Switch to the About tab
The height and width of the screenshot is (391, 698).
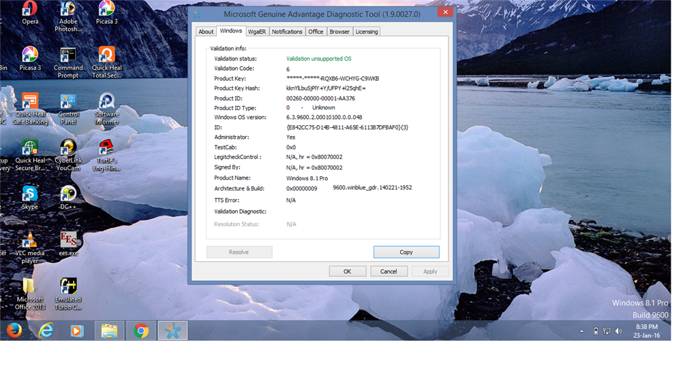tap(206, 31)
